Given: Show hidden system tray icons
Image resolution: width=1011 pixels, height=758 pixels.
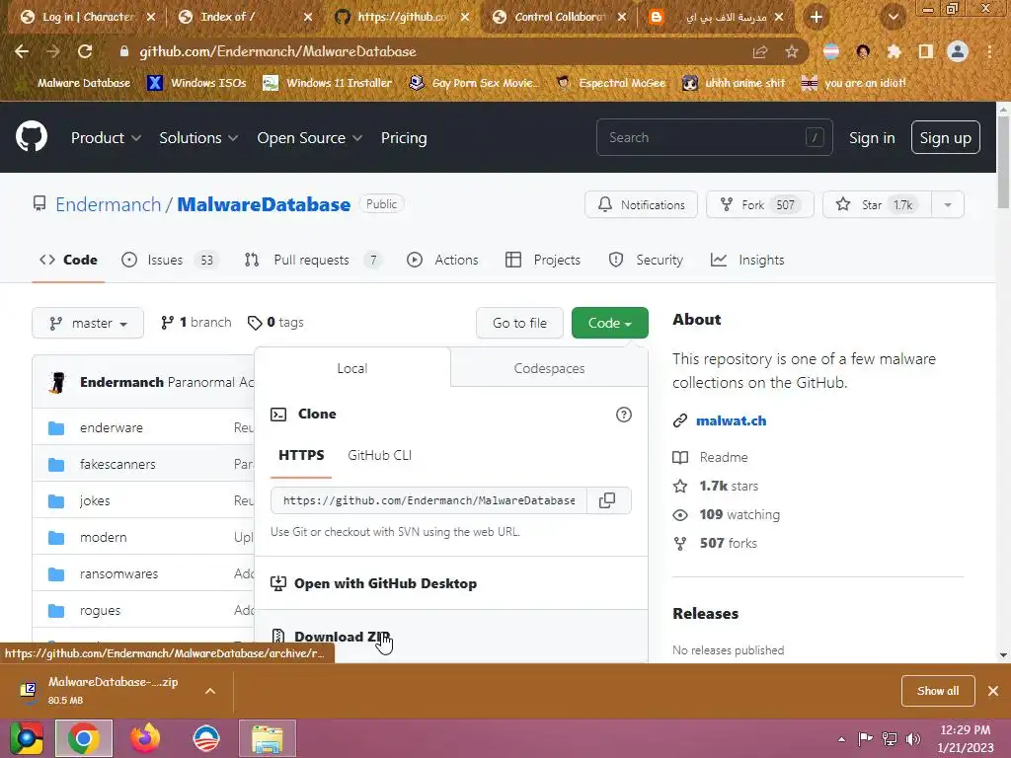Looking at the screenshot, I should pyautogui.click(x=841, y=739).
